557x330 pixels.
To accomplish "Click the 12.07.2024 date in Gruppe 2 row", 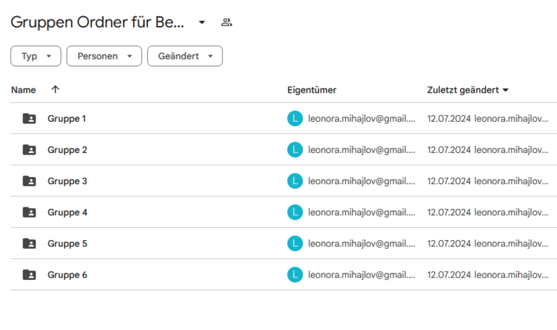I will [449, 150].
